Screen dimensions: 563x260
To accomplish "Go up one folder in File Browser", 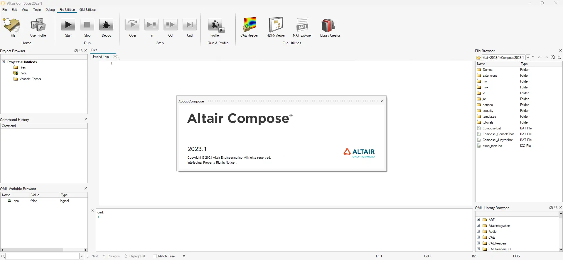I will coord(533,57).
